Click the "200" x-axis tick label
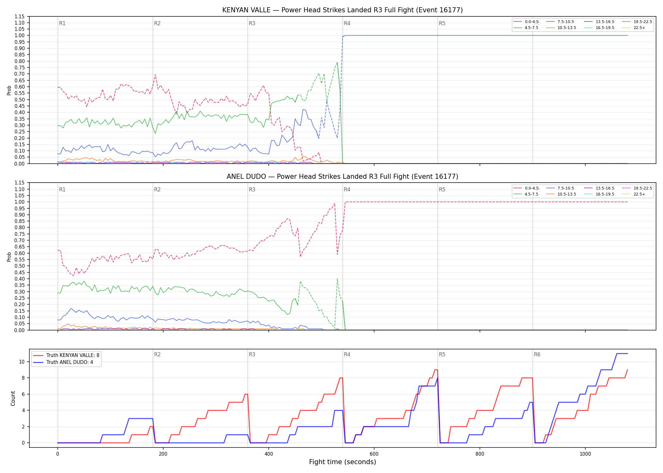 (163, 454)
